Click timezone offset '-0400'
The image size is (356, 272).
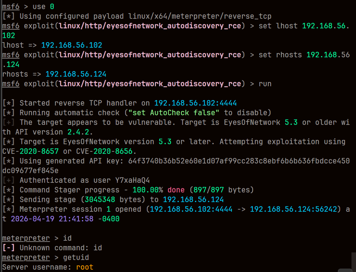[108, 219]
